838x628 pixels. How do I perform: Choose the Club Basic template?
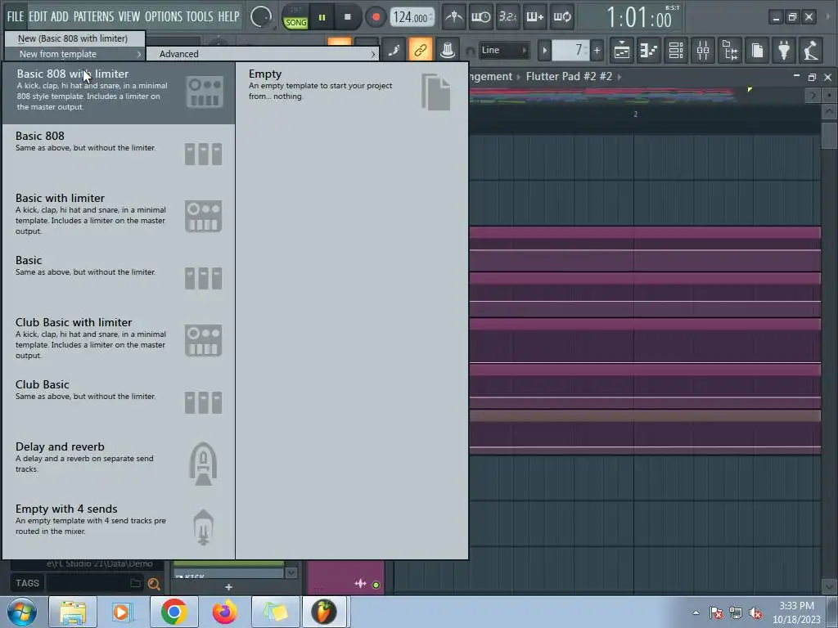click(x=119, y=404)
